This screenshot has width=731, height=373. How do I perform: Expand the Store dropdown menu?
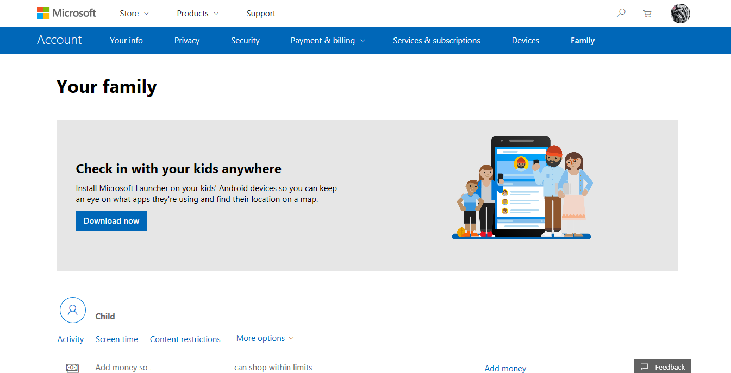134,14
